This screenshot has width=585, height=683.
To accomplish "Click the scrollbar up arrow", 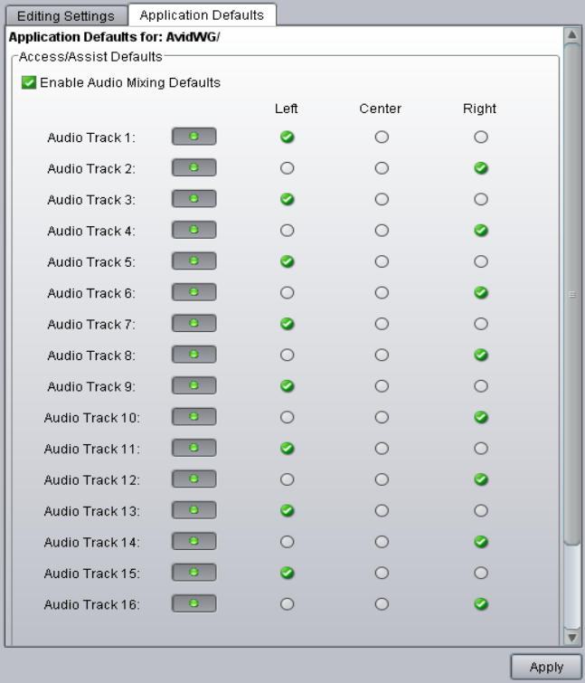I will [571, 35].
